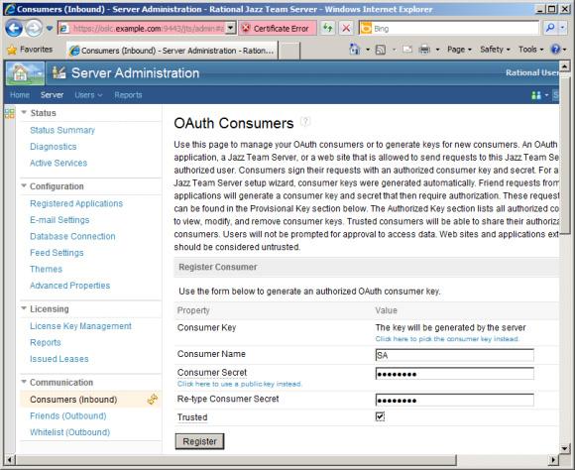Open Favorites star button

tap(30, 50)
